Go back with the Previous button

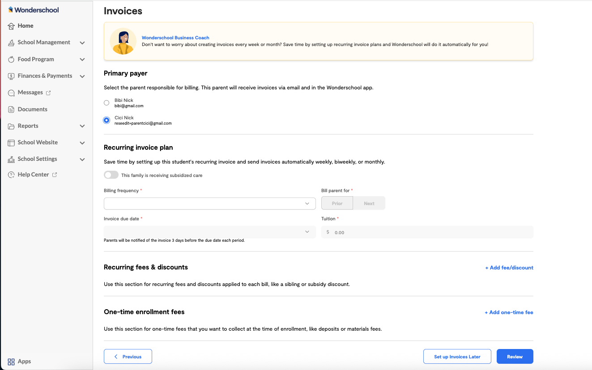(x=128, y=357)
